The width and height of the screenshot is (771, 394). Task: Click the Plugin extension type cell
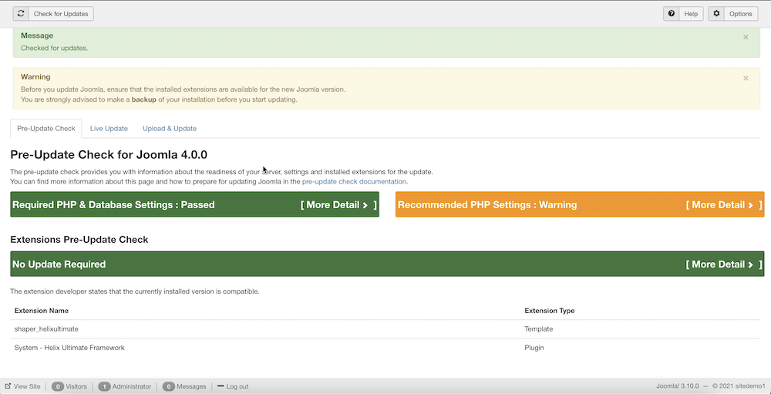[534, 348]
